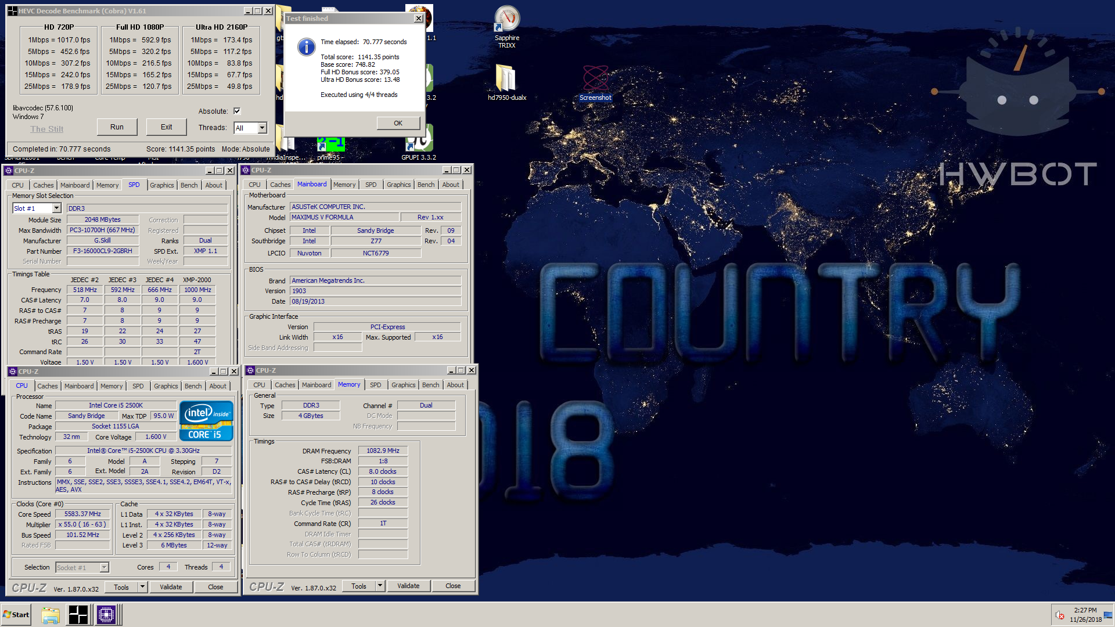This screenshot has height=627, width=1115.
Task: Click Exit in HEVC benchmark
Action: coord(166,127)
